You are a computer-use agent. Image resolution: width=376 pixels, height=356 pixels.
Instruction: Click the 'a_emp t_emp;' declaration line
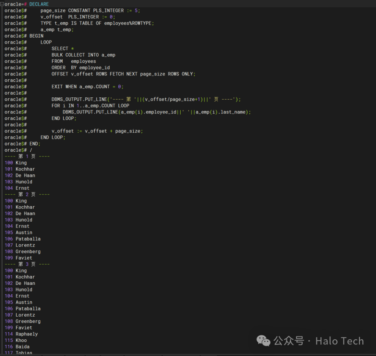pyautogui.click(x=57, y=30)
